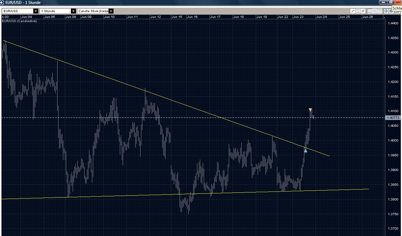Click the EUR/USD (Candlestick) chart label
The height and width of the screenshot is (236, 402).
click(x=20, y=21)
